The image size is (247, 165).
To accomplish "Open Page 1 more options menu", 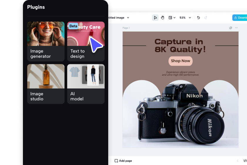I will (x=236, y=28).
